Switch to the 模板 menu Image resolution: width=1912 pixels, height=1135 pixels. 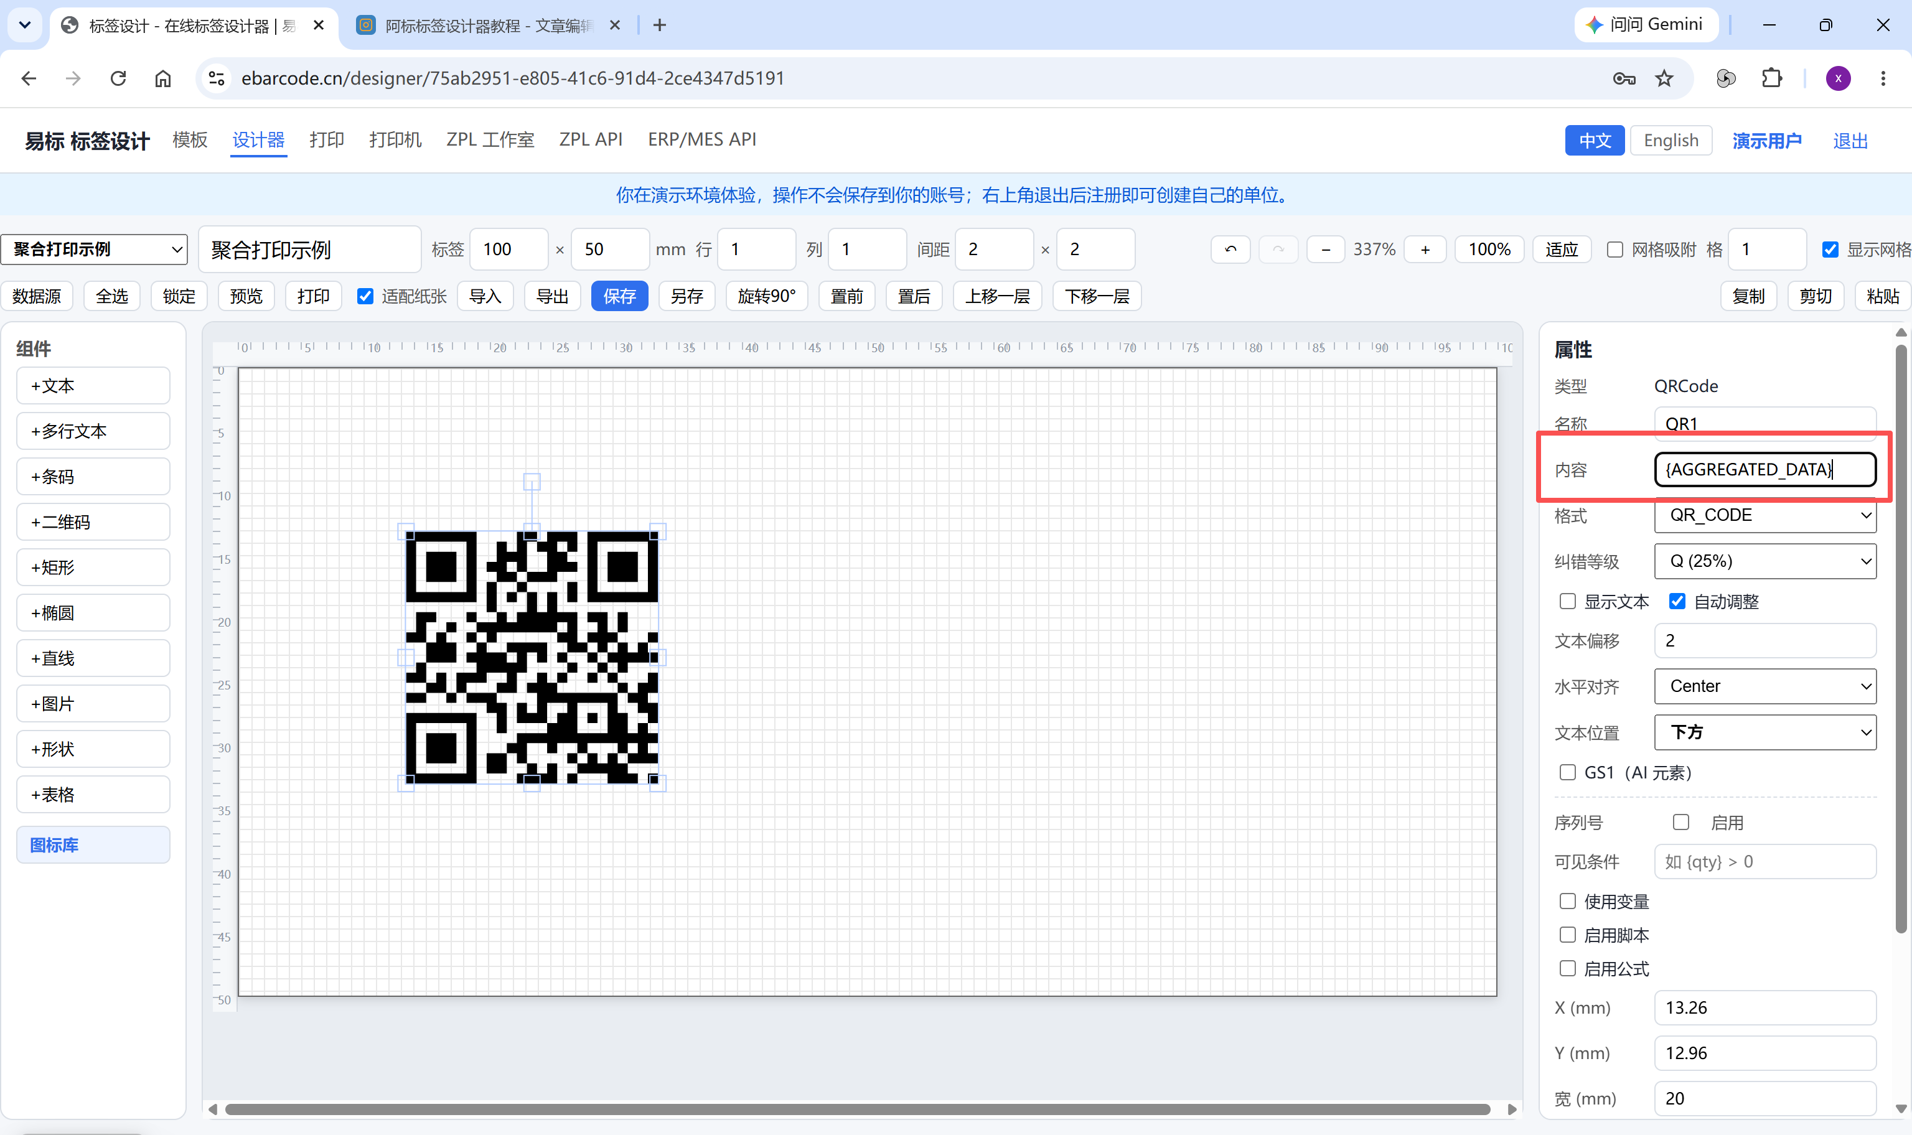click(x=190, y=140)
